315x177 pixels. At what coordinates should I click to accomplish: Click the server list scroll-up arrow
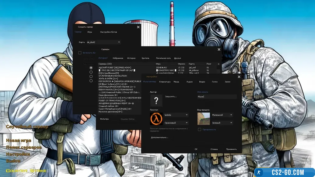pyautogui.click(x=218, y=65)
